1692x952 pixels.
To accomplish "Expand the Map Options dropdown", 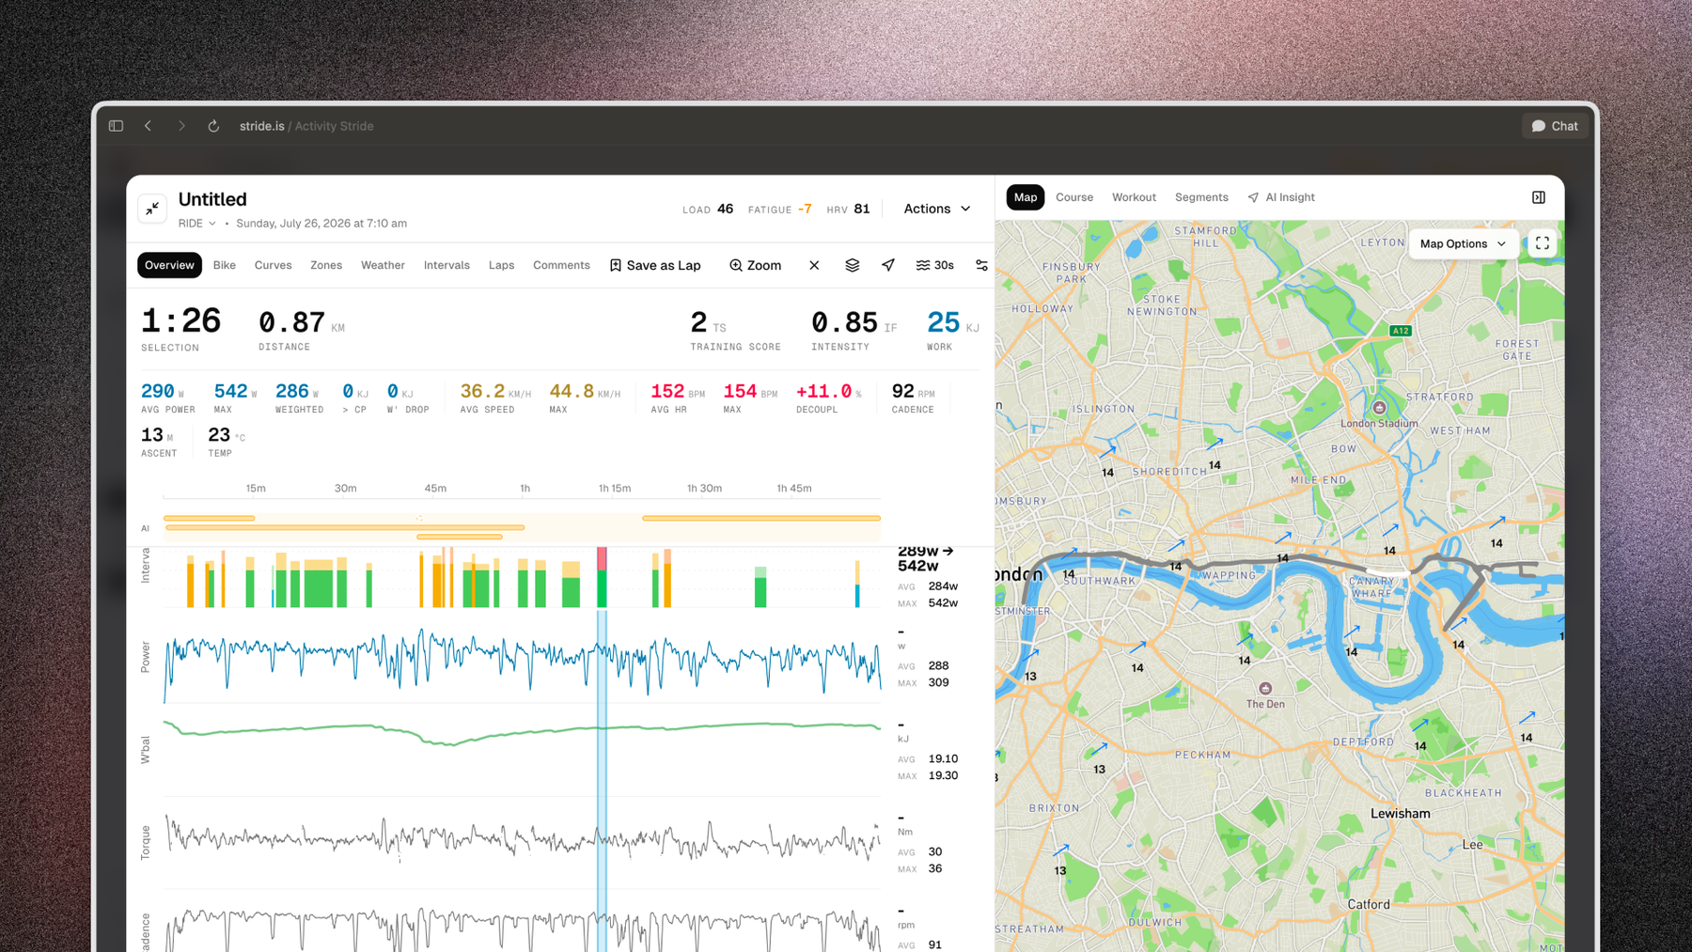I will pos(1463,243).
